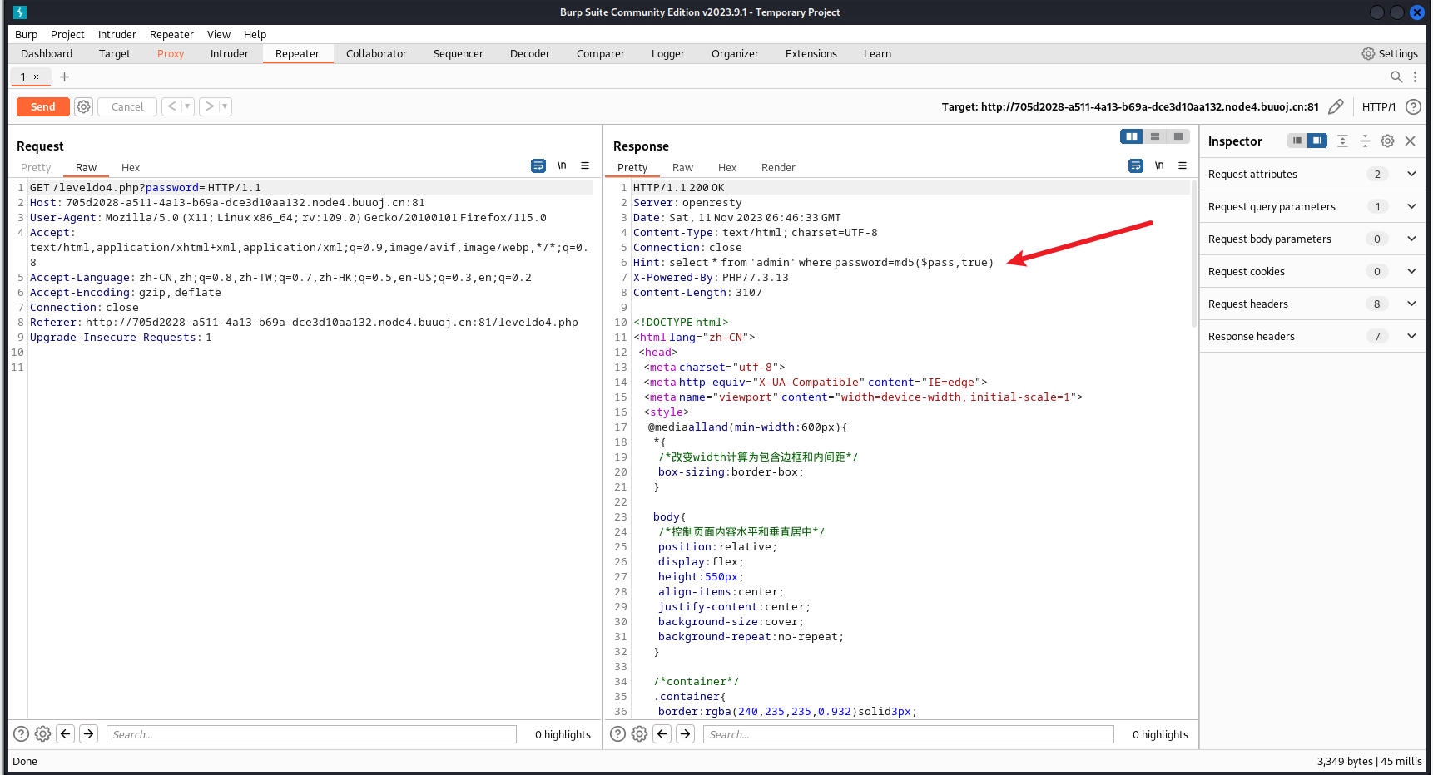
Task: Focus response search input field
Action: tap(909, 734)
